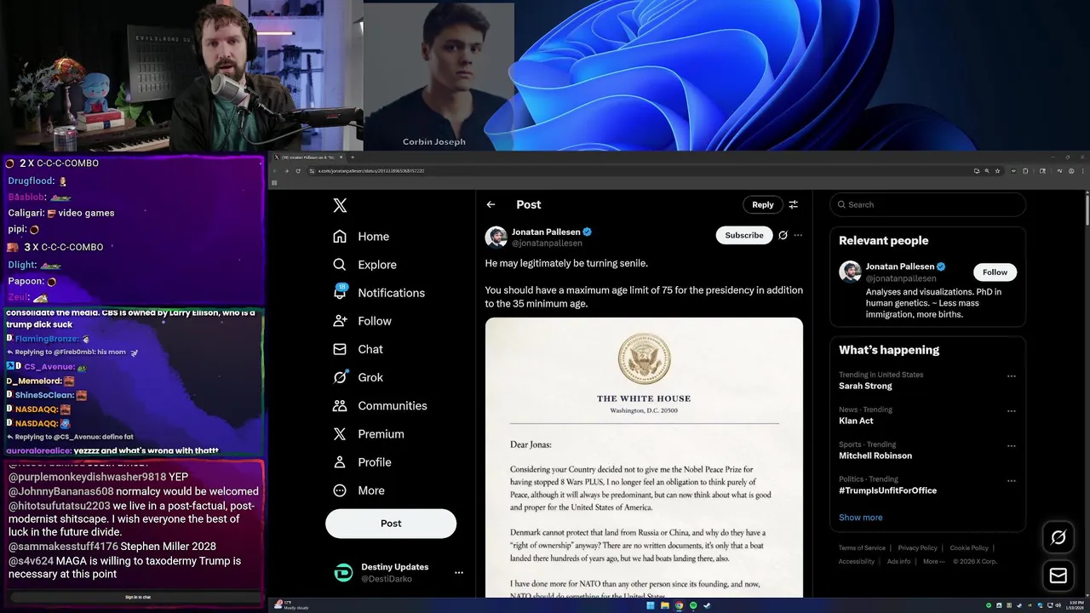Open Premium in the X sidebar
This screenshot has width=1090, height=613.
pos(369,433)
